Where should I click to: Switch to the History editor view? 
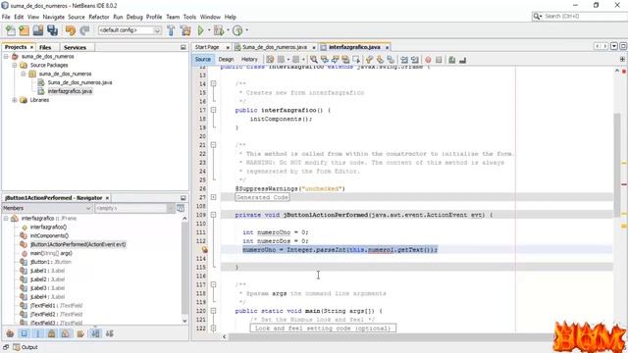pyautogui.click(x=249, y=59)
